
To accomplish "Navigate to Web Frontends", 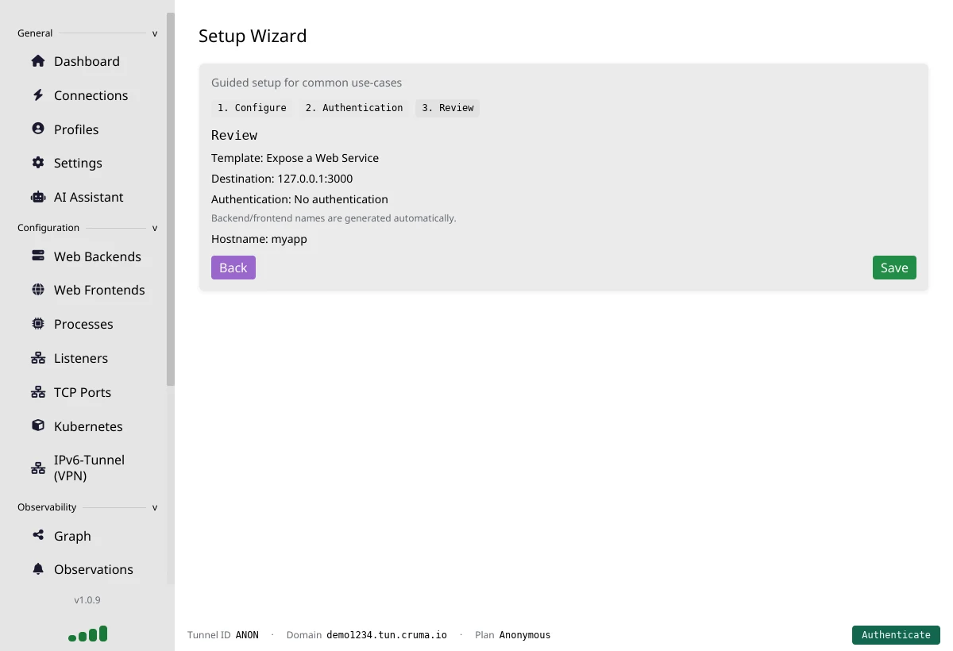I will pos(99,290).
